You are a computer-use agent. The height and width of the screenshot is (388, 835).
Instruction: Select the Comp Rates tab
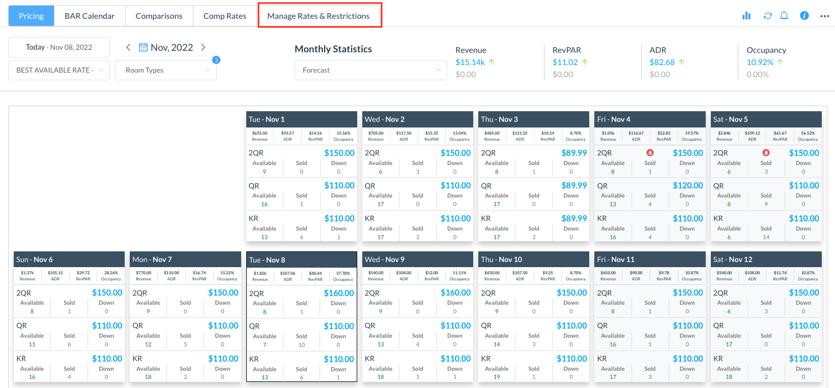pyautogui.click(x=225, y=16)
